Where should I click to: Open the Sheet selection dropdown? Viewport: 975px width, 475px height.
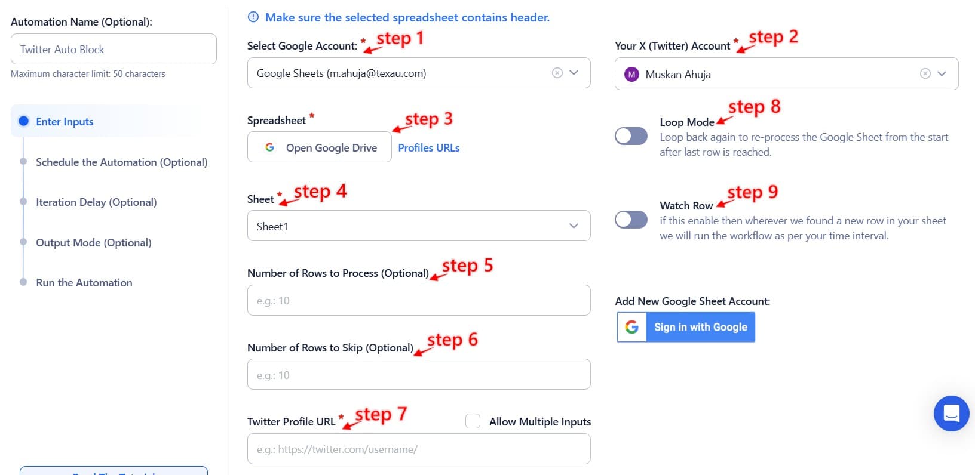coord(574,226)
